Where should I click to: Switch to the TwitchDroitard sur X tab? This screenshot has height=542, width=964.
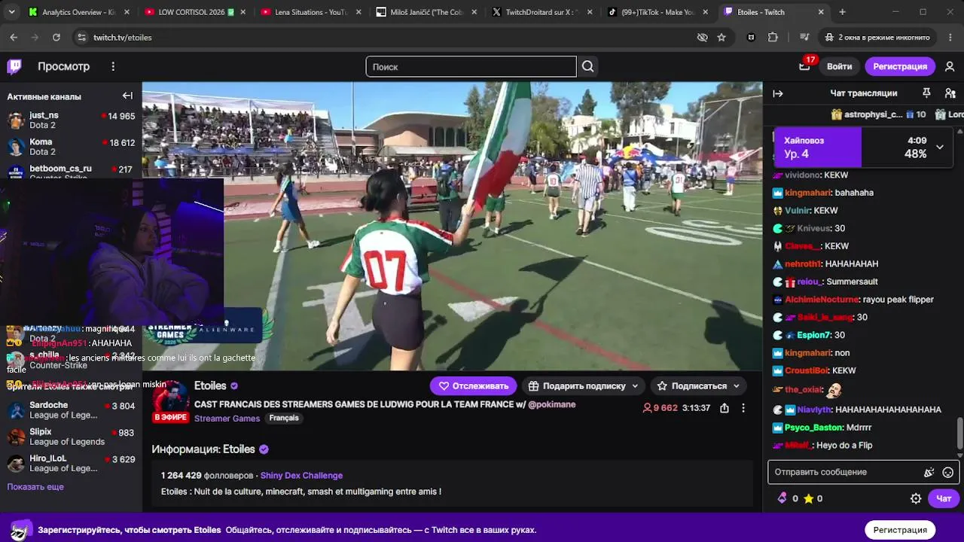[x=540, y=12]
